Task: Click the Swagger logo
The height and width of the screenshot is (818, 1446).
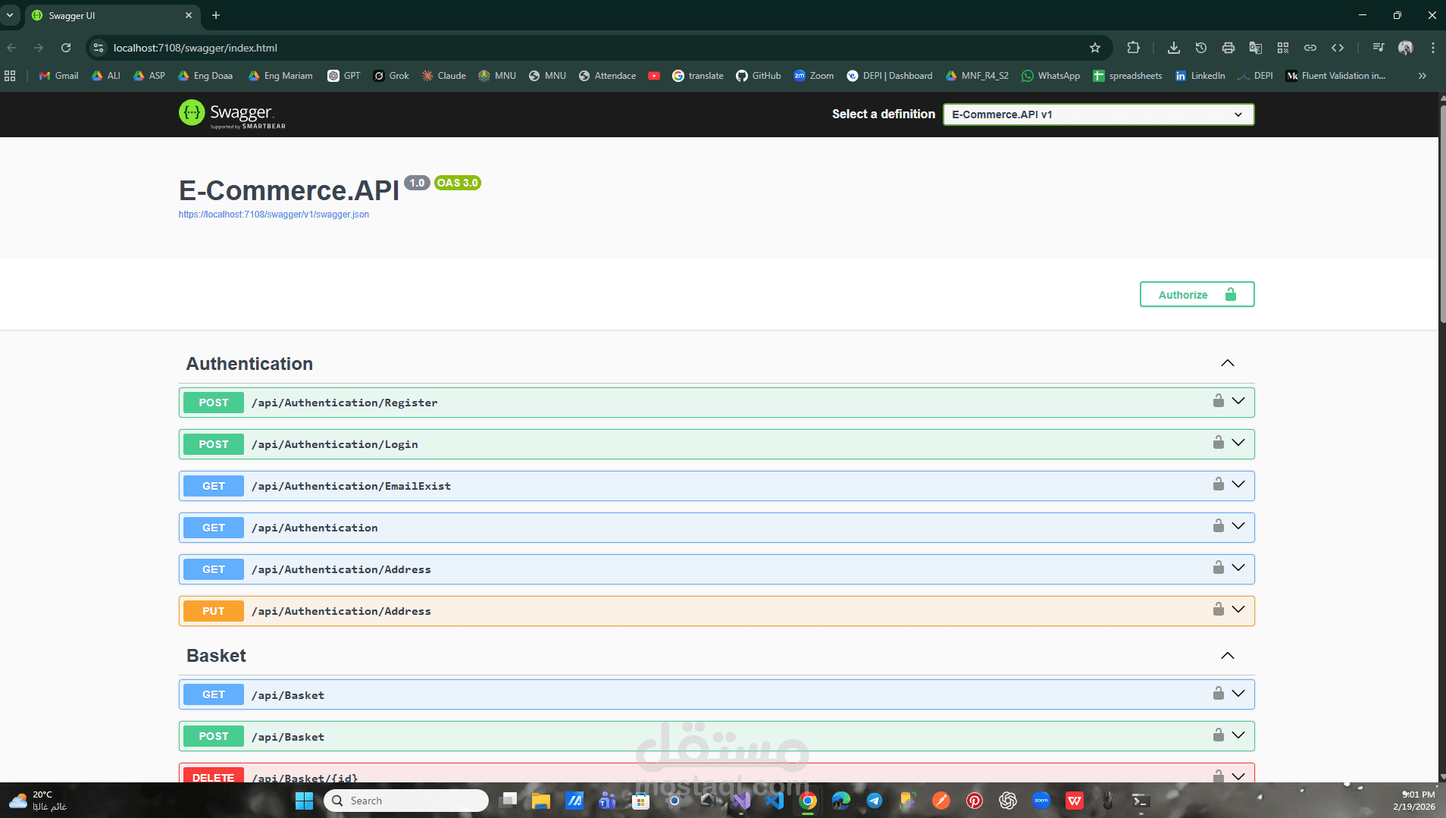Action: [x=230, y=114]
